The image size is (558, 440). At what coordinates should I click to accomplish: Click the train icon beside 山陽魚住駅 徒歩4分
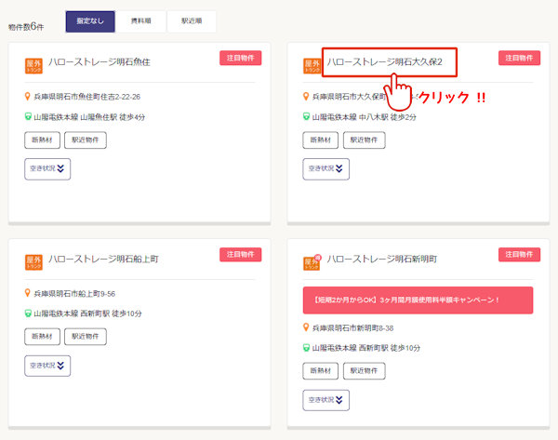point(28,116)
